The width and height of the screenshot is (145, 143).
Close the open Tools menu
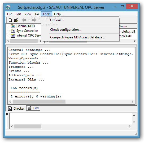pos(46,14)
